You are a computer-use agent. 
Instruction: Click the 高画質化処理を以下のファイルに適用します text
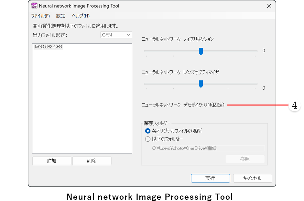coord(75,26)
